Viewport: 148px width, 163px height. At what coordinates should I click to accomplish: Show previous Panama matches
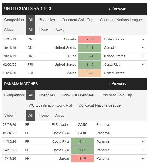(117, 84)
